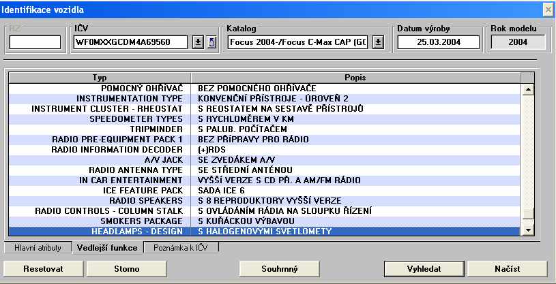Click the scrollbar down arrow in the list
The height and width of the screenshot is (284, 556).
[527, 232]
